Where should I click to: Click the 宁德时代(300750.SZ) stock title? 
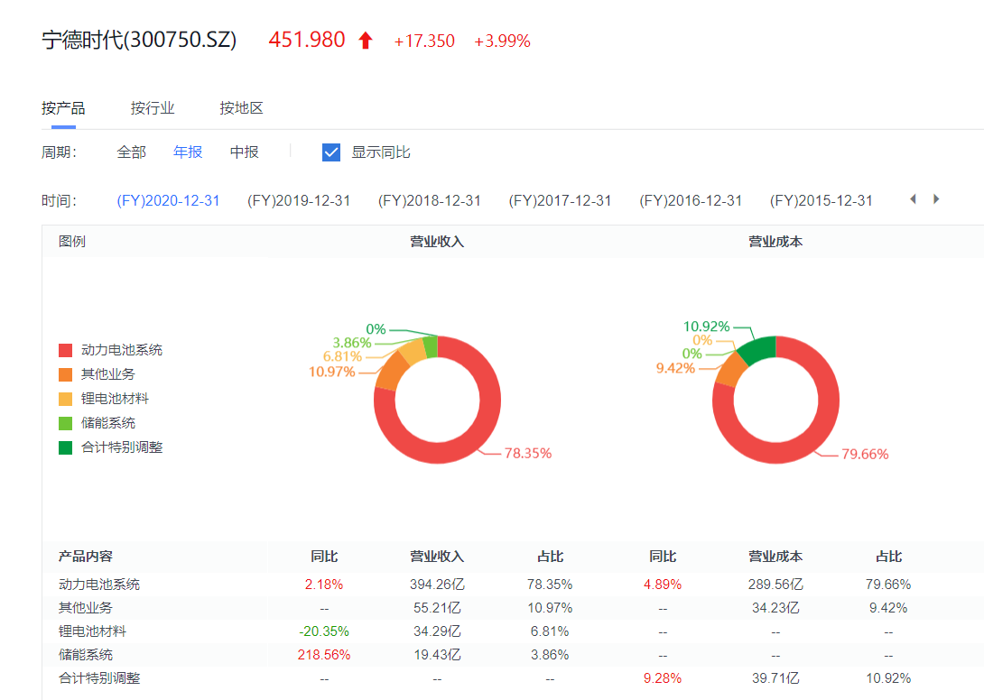point(139,40)
